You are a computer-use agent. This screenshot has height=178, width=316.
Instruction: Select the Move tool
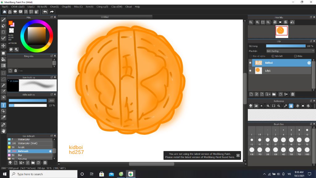3,46
